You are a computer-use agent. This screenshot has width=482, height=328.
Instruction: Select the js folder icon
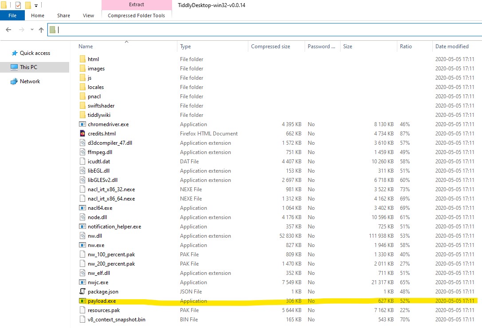point(82,77)
